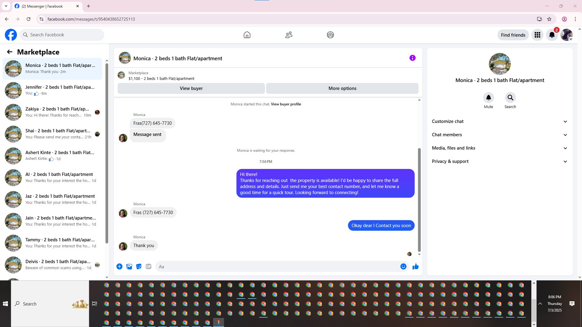The width and height of the screenshot is (582, 327).
Task: Click the GIF chooser icon
Action: 148,266
